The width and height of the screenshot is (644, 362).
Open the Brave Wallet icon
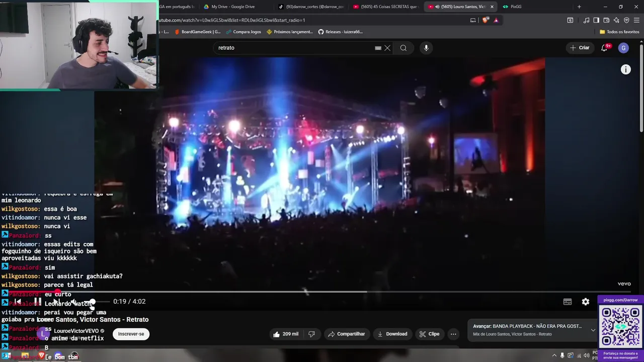[606, 20]
